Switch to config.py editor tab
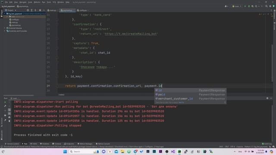 [82, 10]
